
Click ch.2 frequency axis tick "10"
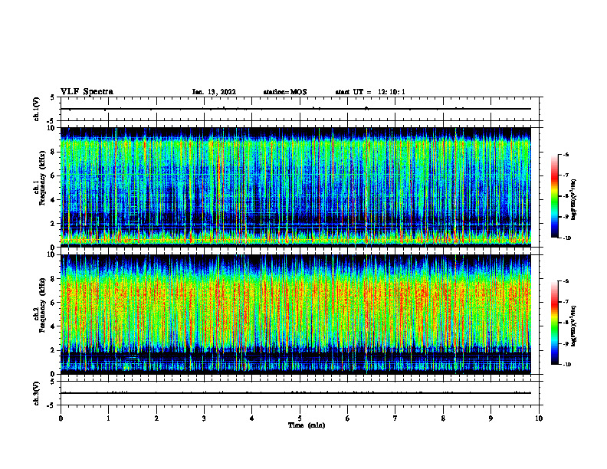tap(53, 255)
